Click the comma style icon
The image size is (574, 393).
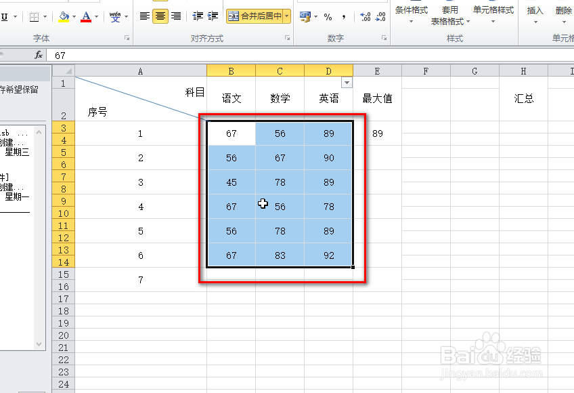[344, 18]
